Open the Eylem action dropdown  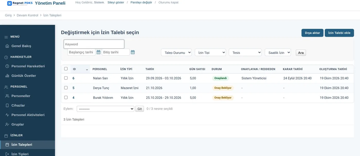pos(105,109)
